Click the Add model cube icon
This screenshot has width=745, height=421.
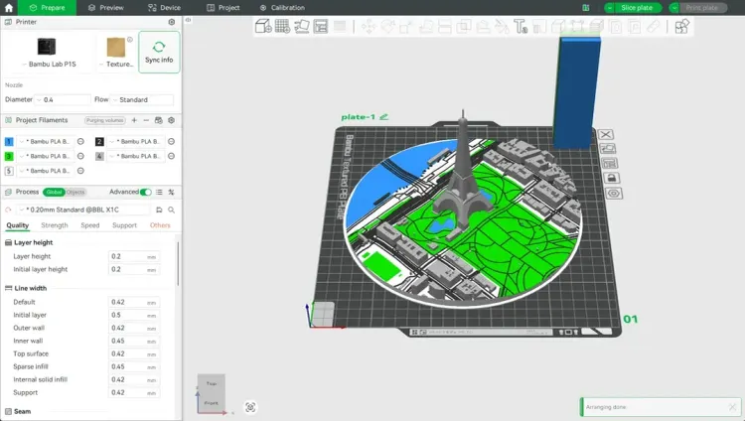pos(263,26)
